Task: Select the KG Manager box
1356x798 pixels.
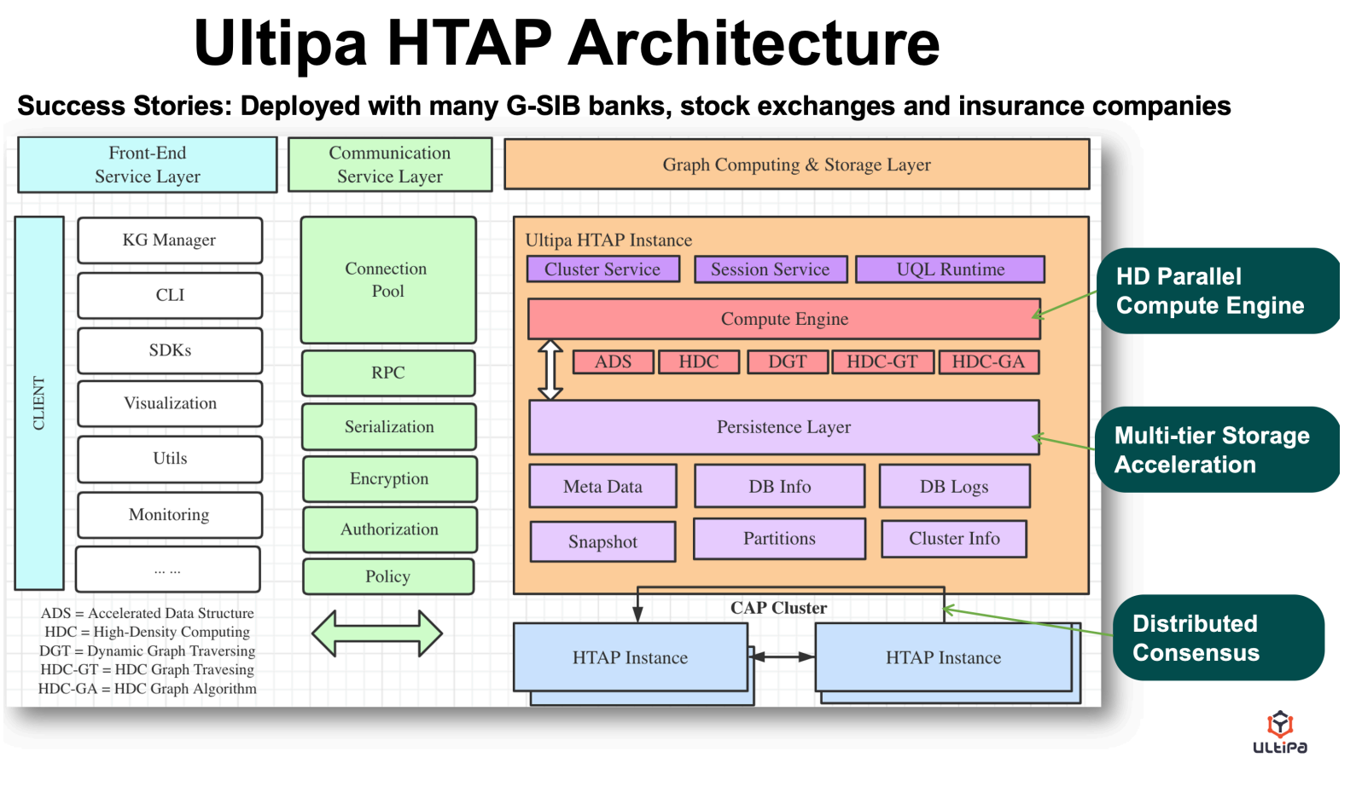Action: (170, 240)
